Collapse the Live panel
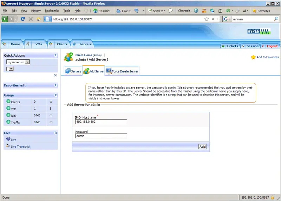The width and height of the screenshot is (281, 201). pyautogui.click(x=56, y=133)
